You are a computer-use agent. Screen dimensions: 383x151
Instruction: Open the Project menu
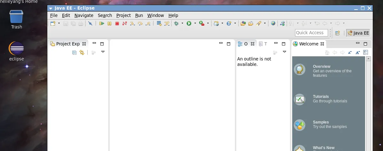pos(124,15)
